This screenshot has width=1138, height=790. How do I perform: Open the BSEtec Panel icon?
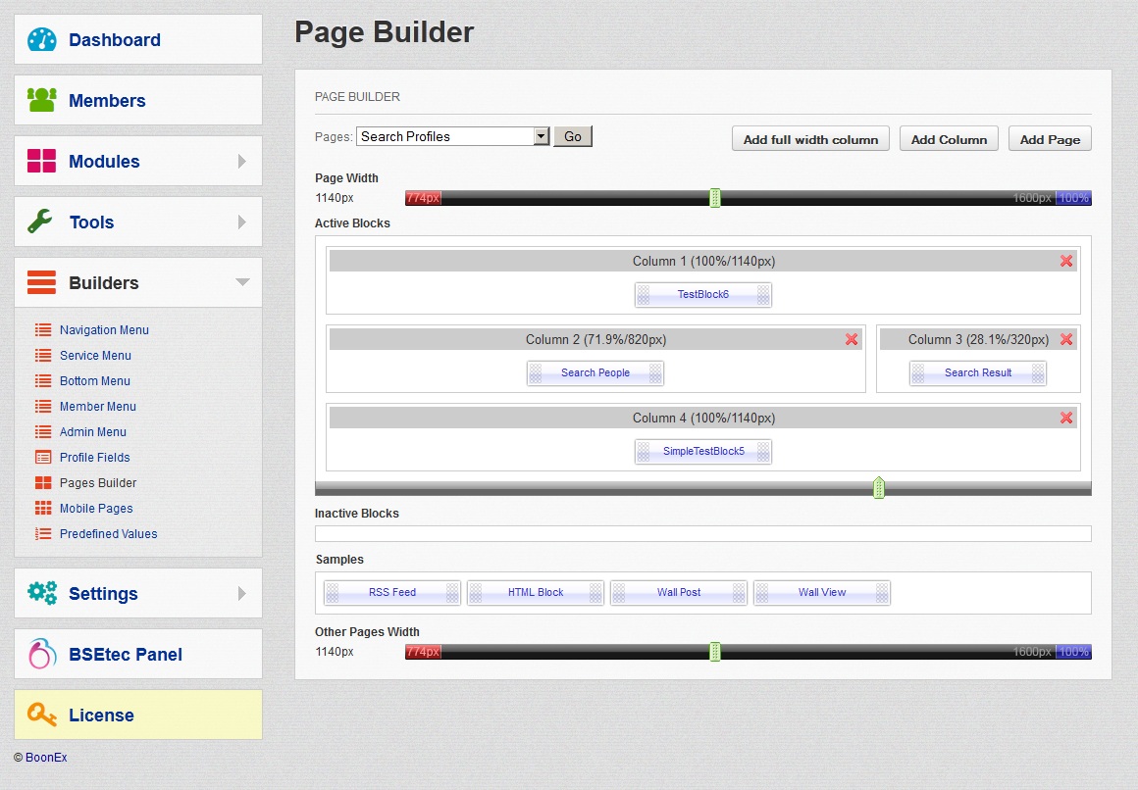[x=40, y=653]
